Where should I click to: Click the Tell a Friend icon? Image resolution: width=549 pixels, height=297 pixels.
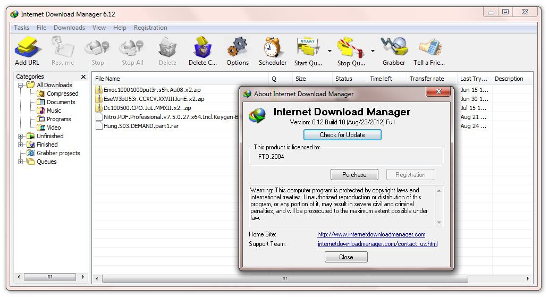429,48
